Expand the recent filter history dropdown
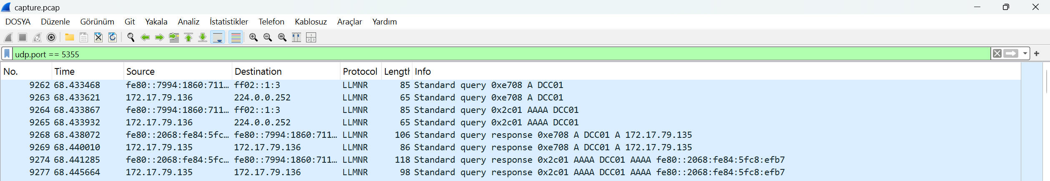 pos(1025,54)
